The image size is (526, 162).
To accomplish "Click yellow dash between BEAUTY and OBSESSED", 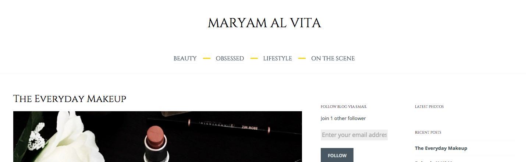I will coord(206,59).
